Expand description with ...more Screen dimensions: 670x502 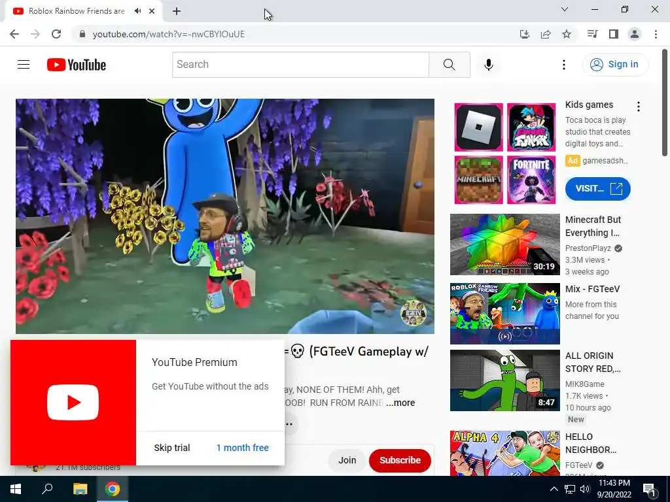[400, 403]
